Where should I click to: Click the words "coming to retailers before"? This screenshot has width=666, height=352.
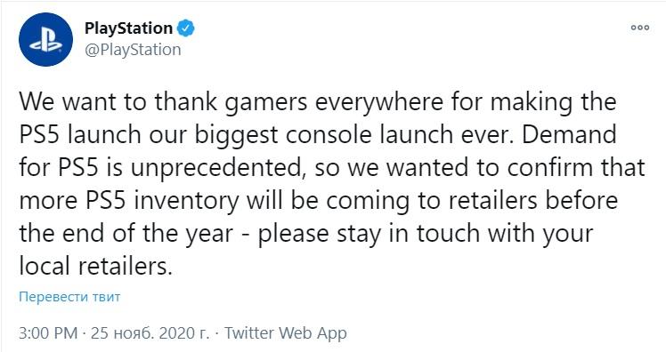click(472, 202)
